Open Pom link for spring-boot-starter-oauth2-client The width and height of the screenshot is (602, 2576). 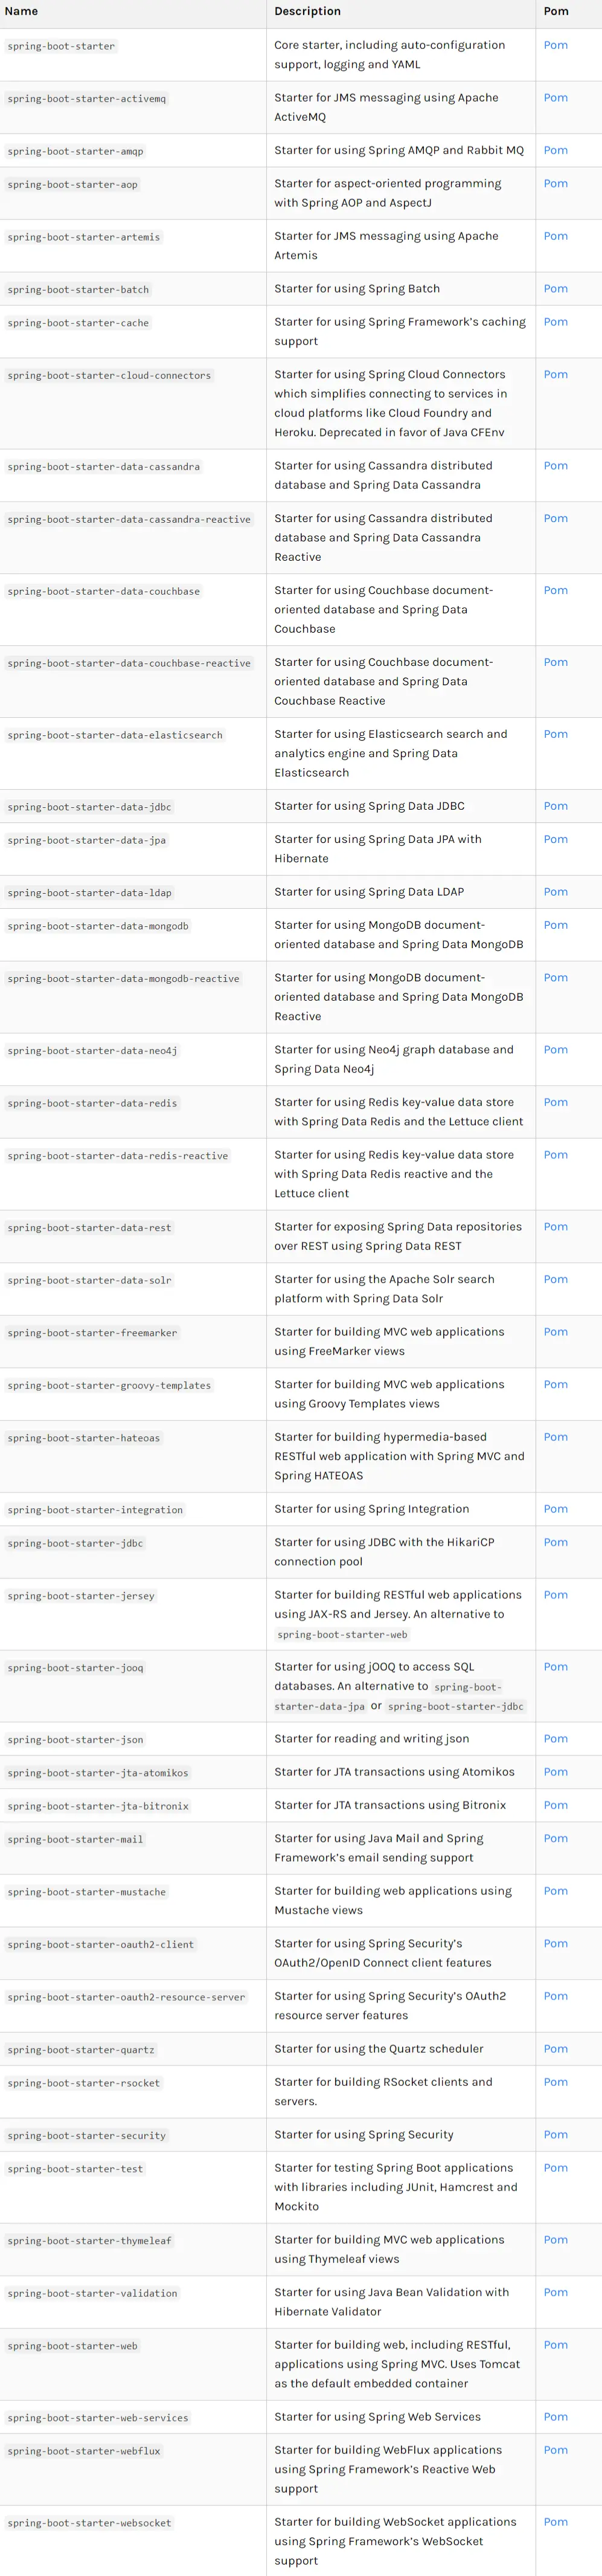(555, 1944)
